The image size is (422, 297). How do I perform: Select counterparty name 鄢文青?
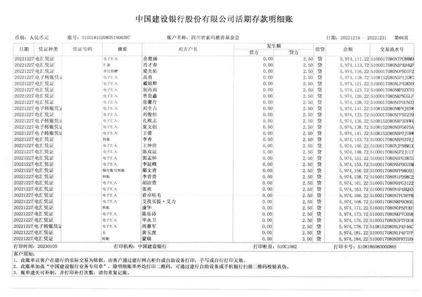[150, 170]
